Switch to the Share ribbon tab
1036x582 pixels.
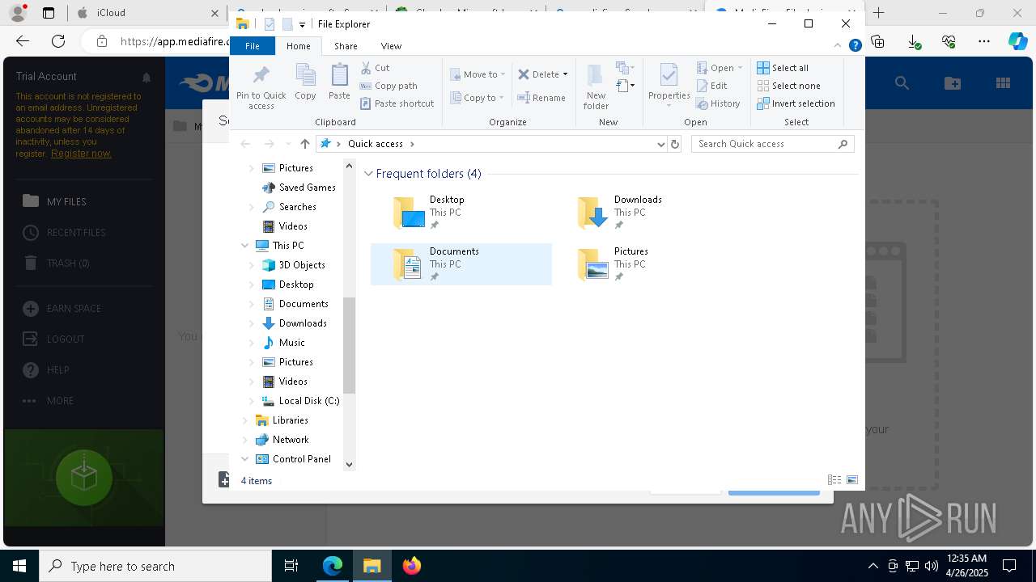click(346, 46)
